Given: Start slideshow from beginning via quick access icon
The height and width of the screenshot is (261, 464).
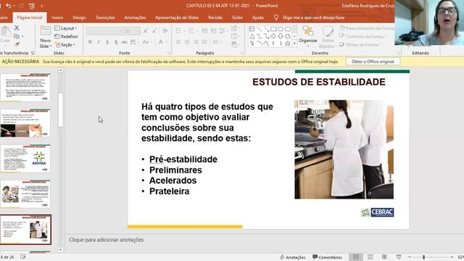Looking at the screenshot, I should click(x=32, y=6).
